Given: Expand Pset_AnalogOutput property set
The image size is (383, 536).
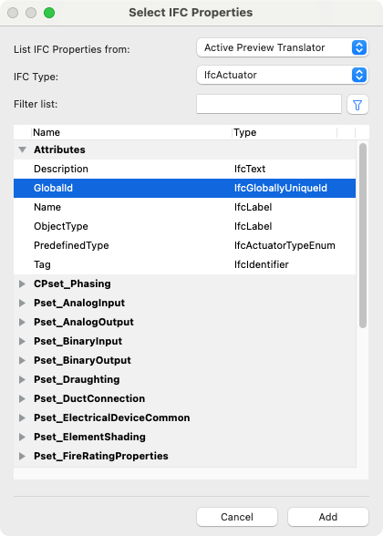Looking at the screenshot, I should (22, 322).
